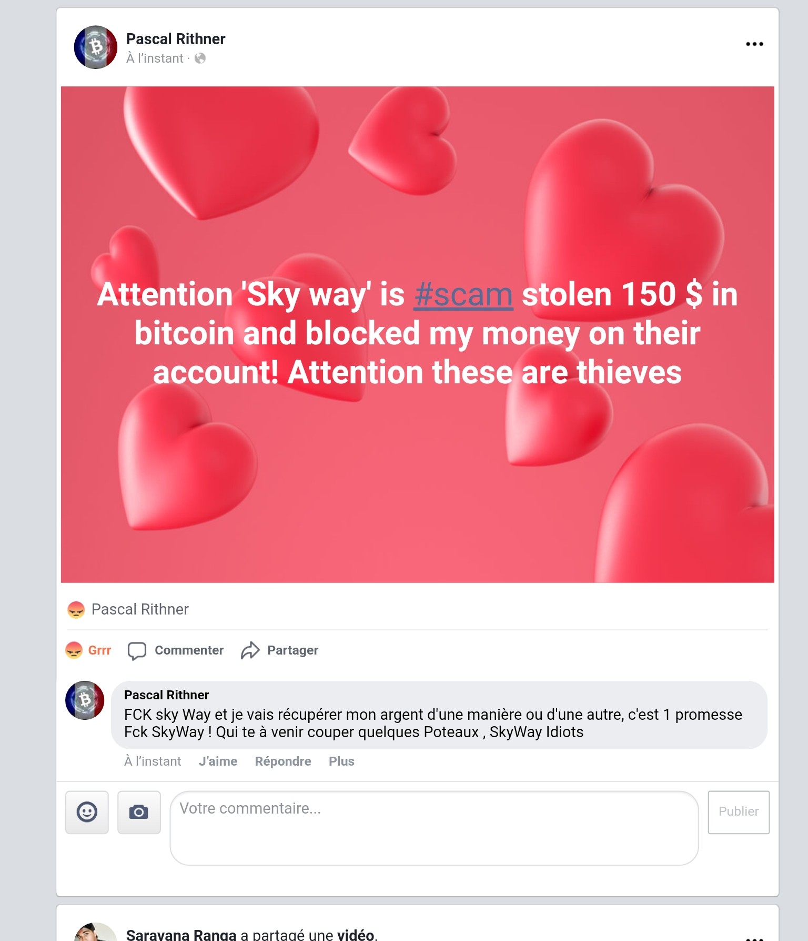Open the hearts background post image

[418, 334]
